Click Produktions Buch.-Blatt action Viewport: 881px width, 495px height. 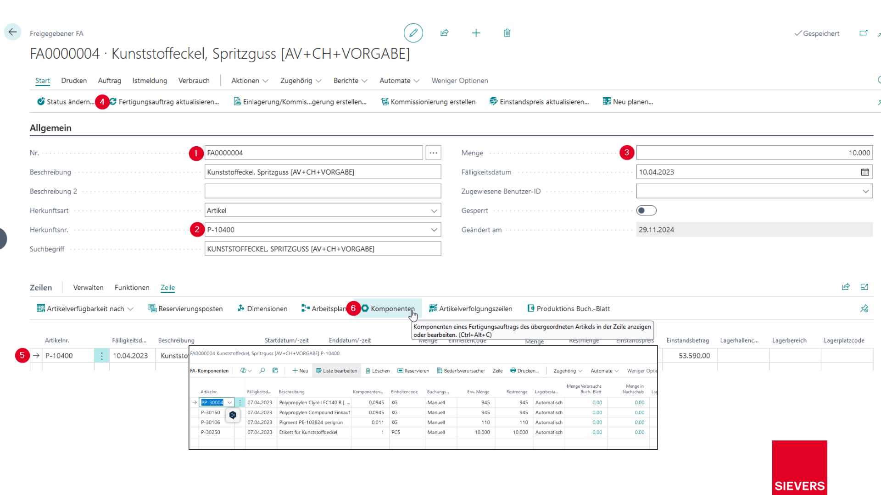(x=569, y=308)
